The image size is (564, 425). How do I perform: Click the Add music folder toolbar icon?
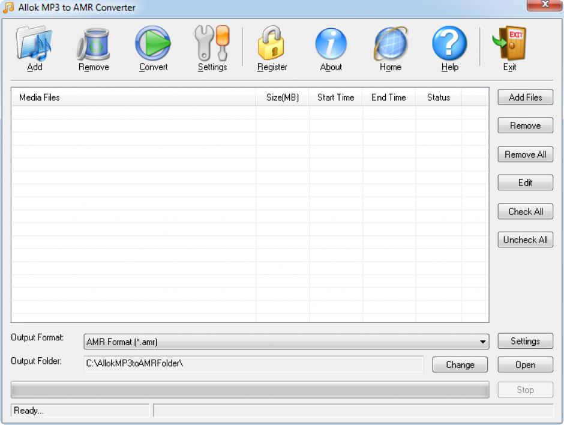pyautogui.click(x=34, y=43)
